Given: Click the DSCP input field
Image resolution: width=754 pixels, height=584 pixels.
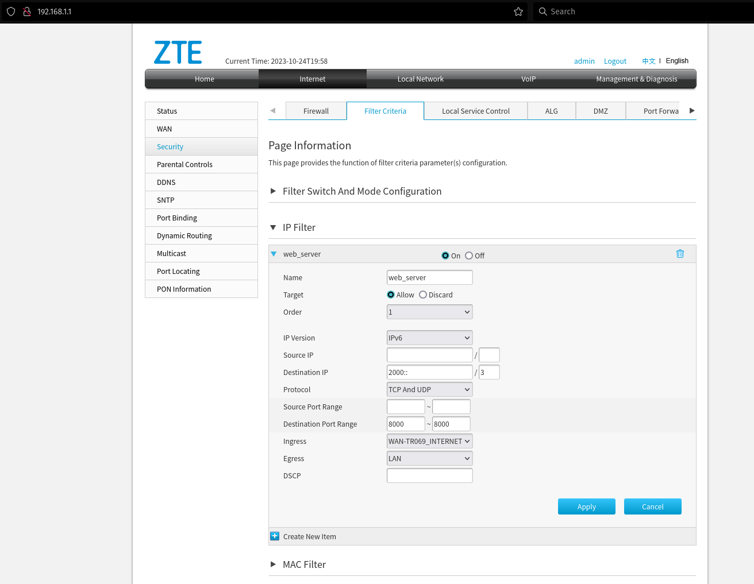Looking at the screenshot, I should 430,475.
